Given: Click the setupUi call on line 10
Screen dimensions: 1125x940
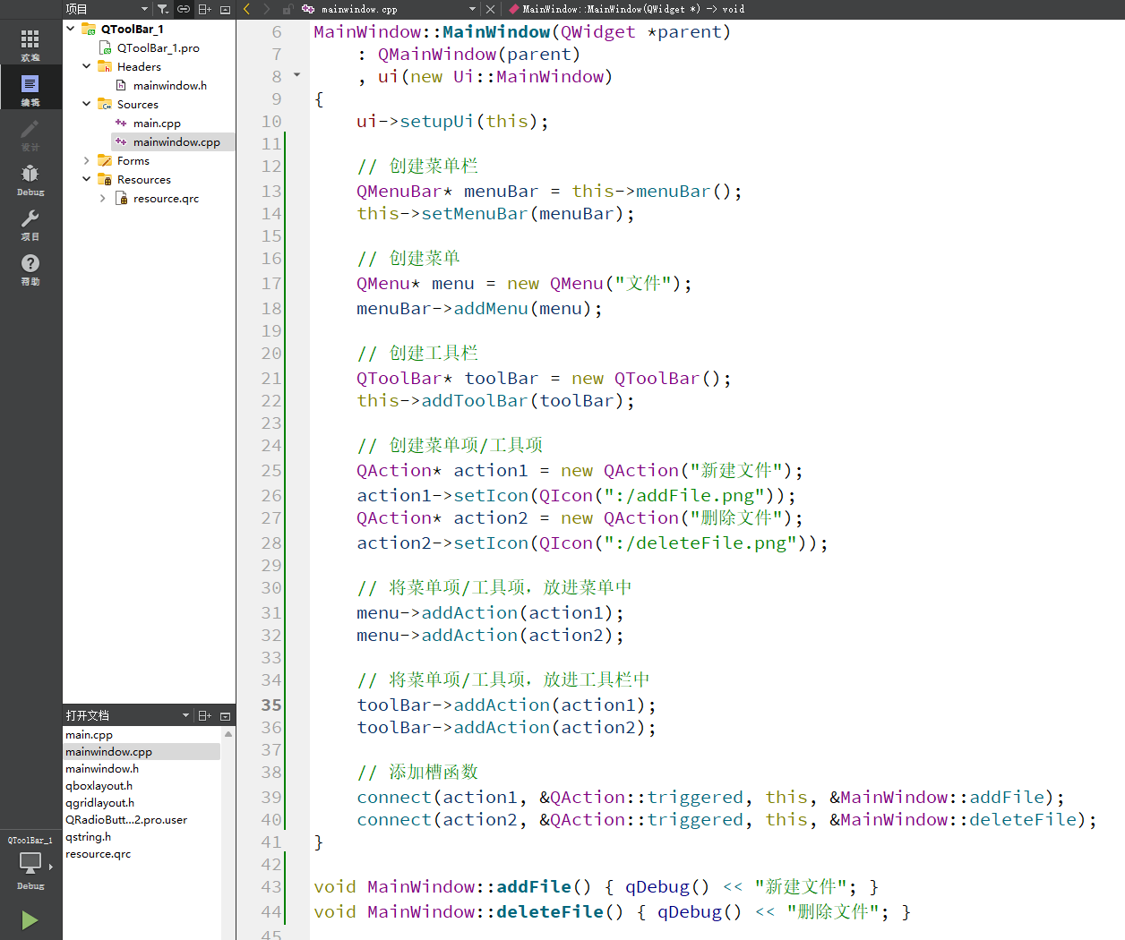Looking at the screenshot, I should pyautogui.click(x=436, y=121).
